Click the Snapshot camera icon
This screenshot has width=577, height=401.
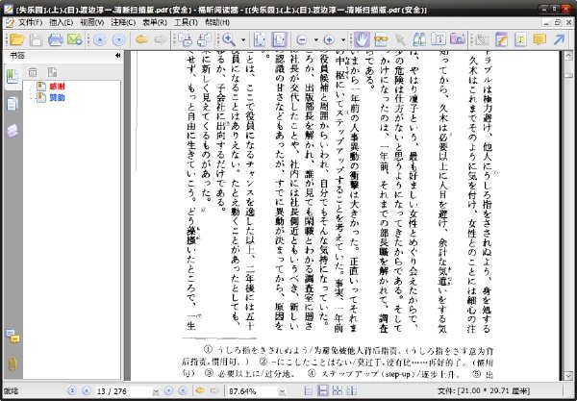point(458,39)
